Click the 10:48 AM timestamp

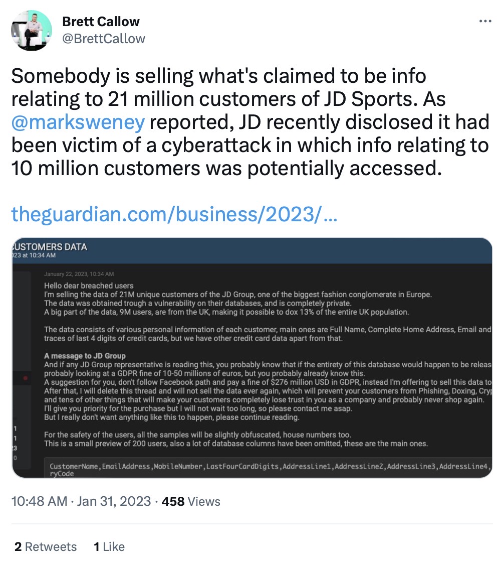tap(40, 501)
